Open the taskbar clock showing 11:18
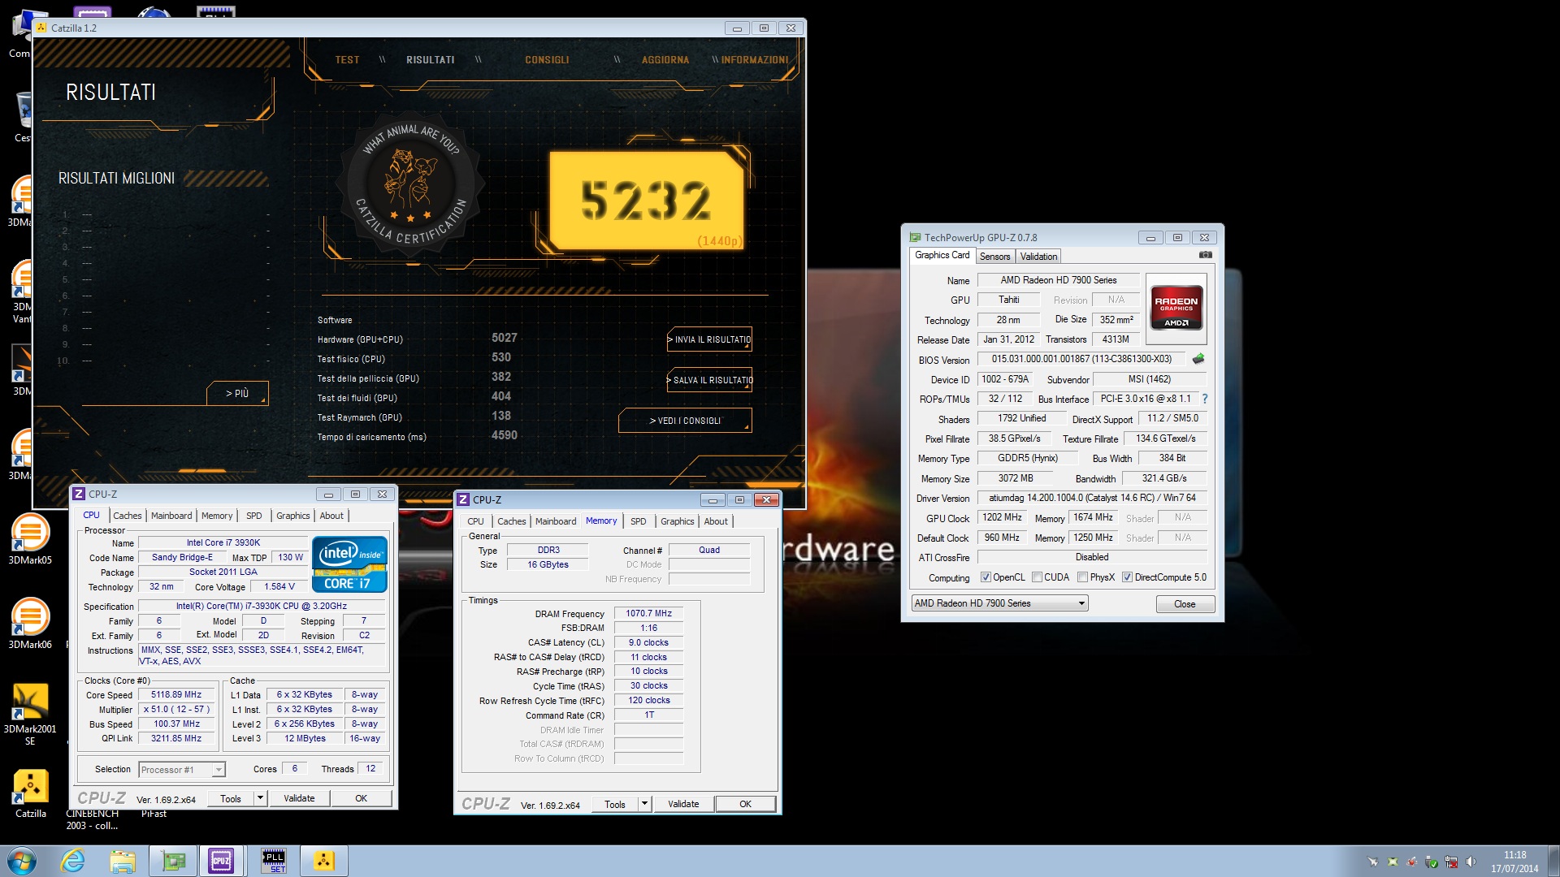The image size is (1560, 877). 1514,861
